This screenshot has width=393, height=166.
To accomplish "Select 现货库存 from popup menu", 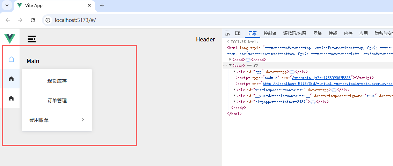I will click(x=57, y=81).
